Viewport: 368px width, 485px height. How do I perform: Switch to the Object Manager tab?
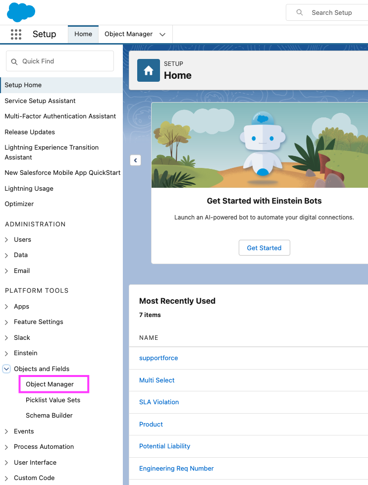click(128, 34)
